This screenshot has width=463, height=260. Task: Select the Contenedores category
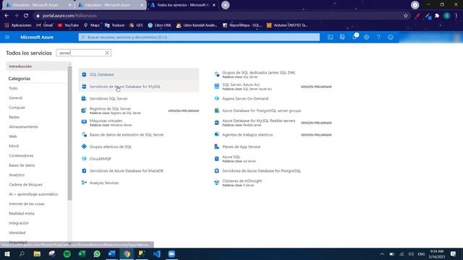tap(21, 156)
